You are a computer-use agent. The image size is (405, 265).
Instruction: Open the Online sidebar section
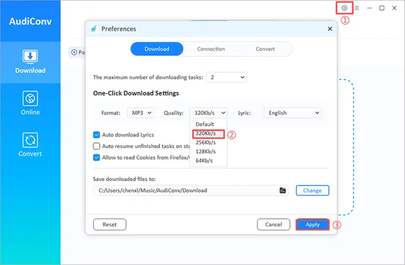[x=30, y=103]
